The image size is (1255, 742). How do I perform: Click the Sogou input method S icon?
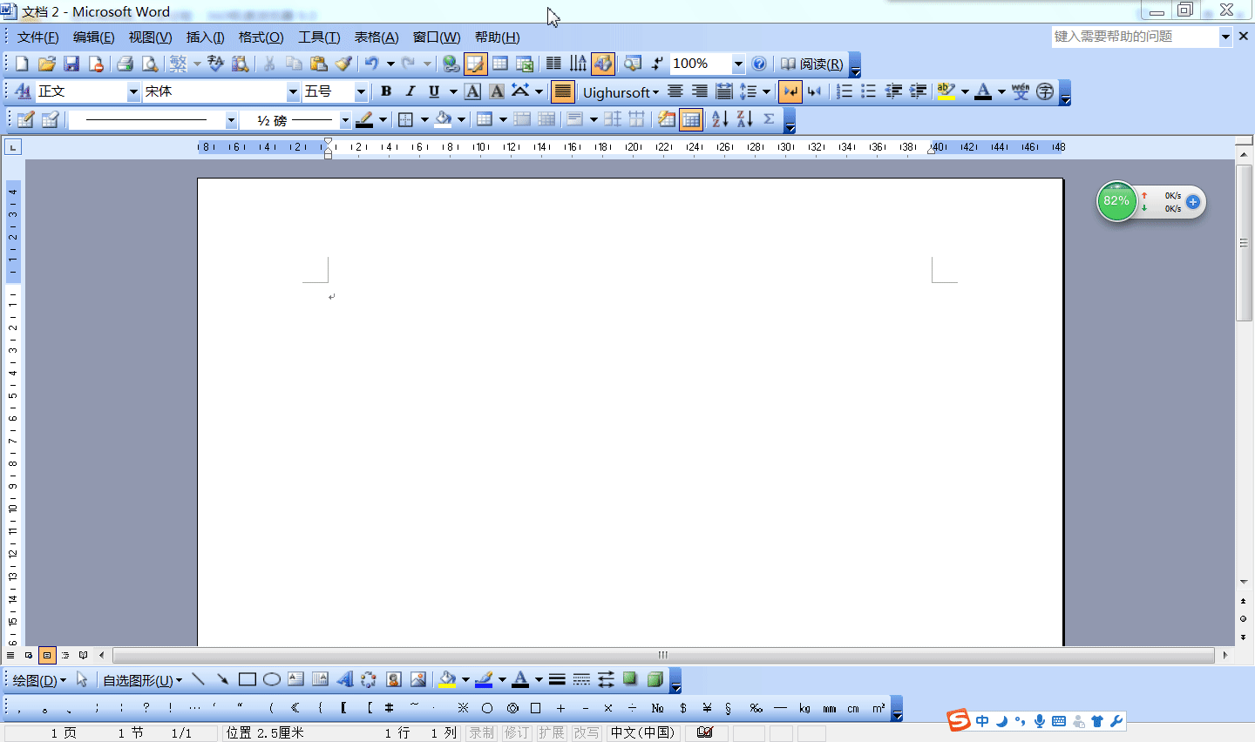click(959, 720)
